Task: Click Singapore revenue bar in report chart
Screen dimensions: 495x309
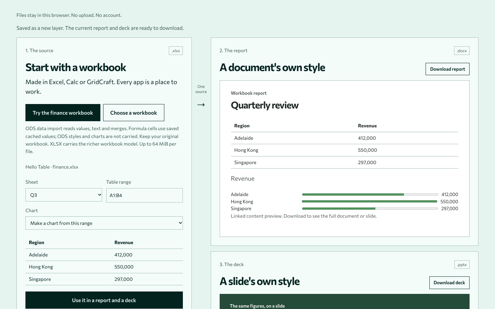Action: (x=370, y=208)
